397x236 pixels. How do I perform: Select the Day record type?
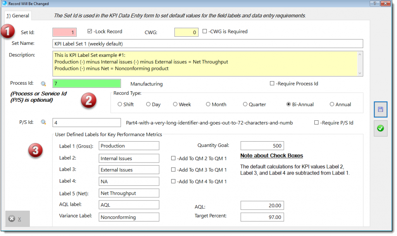tap(148, 104)
